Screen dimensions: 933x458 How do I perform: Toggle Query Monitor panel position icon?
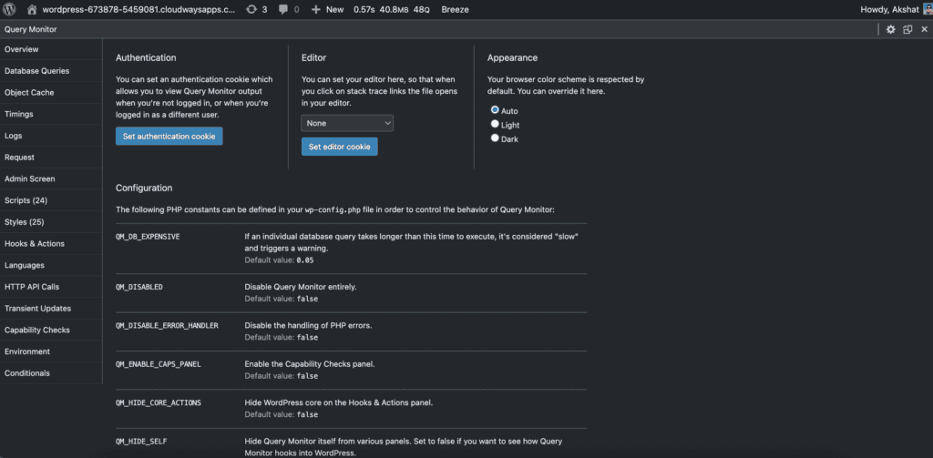907,29
